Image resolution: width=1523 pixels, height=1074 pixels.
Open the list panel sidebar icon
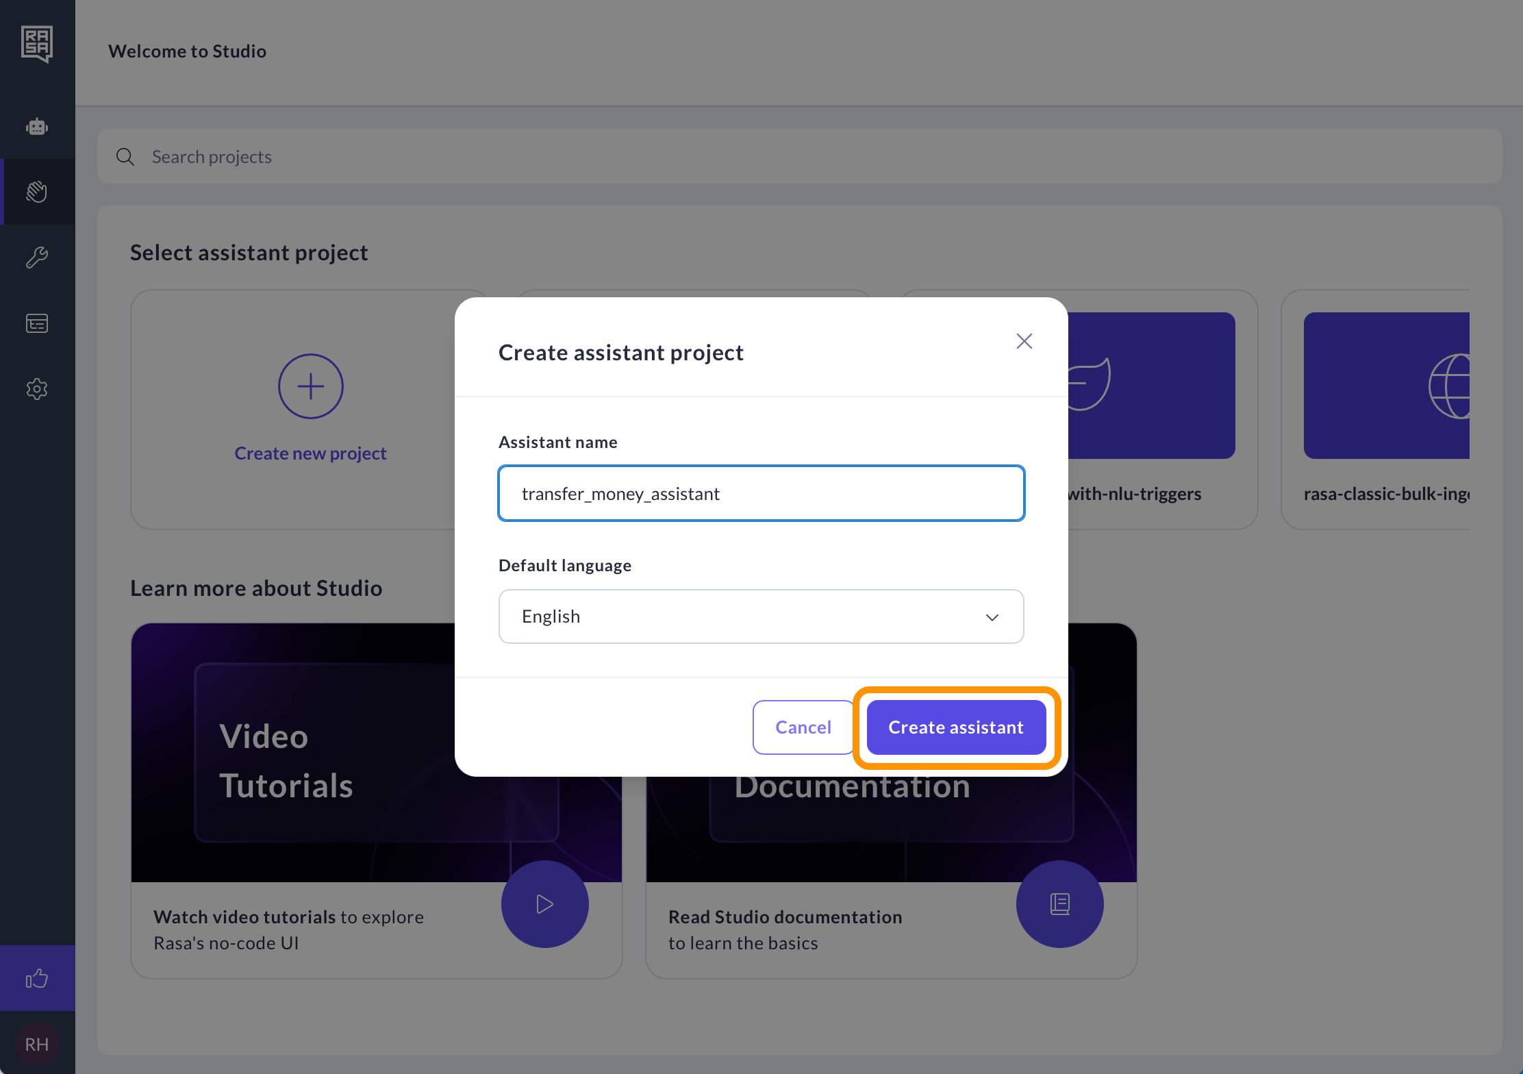coord(37,323)
